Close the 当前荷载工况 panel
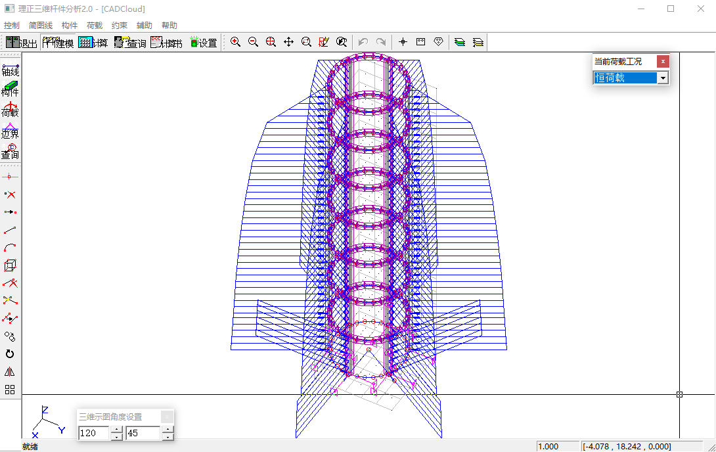The height and width of the screenshot is (452, 716). [663, 61]
